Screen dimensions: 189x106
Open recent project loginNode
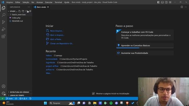tap(50, 62)
